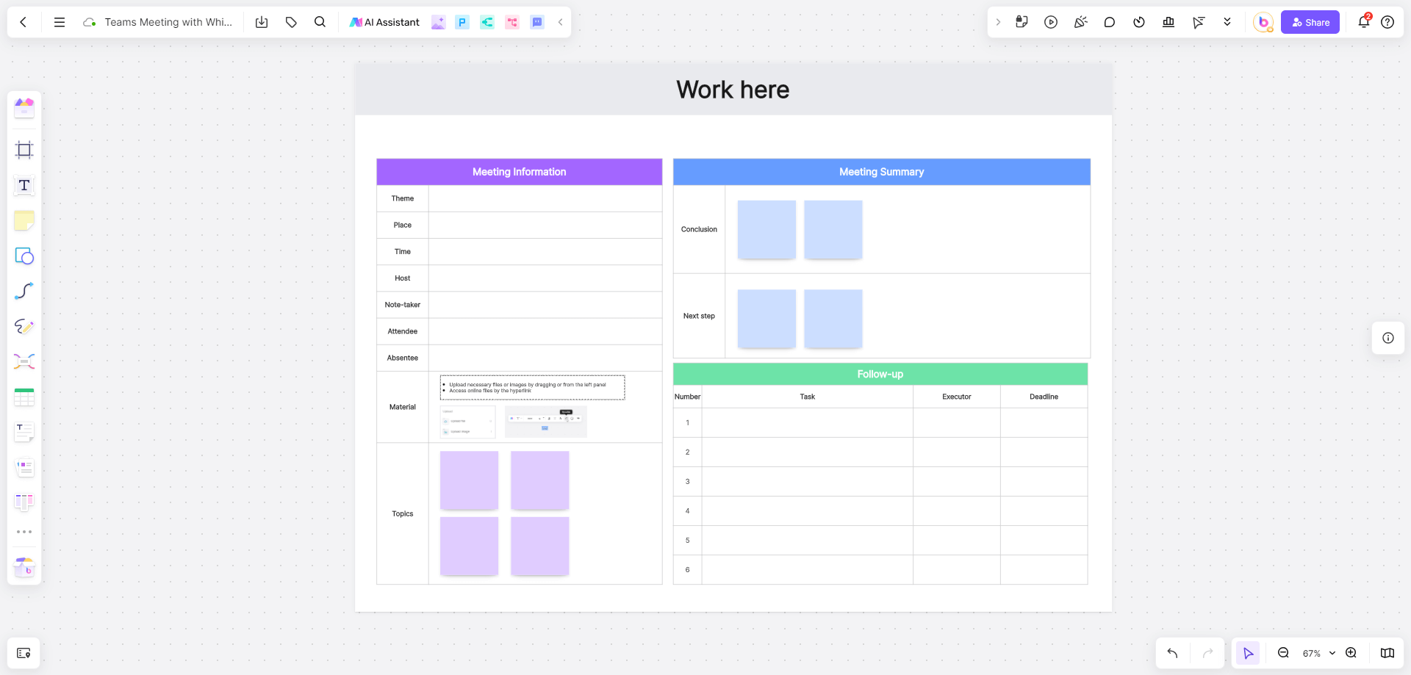Go back with the left arrow
This screenshot has width=1411, height=675.
click(24, 22)
